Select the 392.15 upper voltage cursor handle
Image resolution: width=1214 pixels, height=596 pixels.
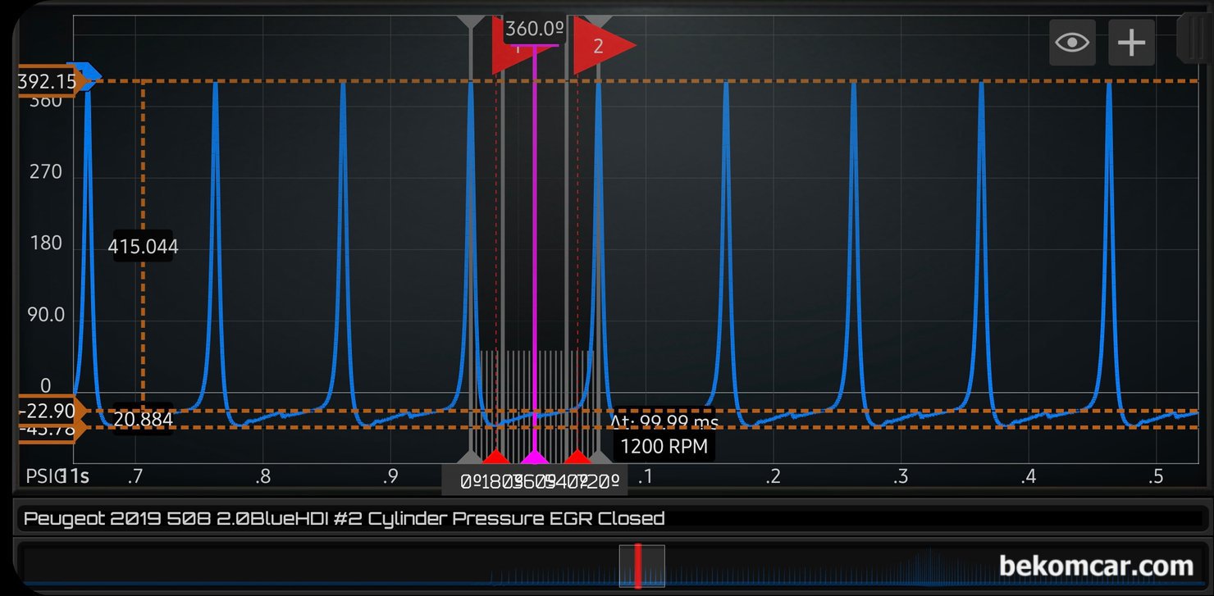(x=48, y=81)
